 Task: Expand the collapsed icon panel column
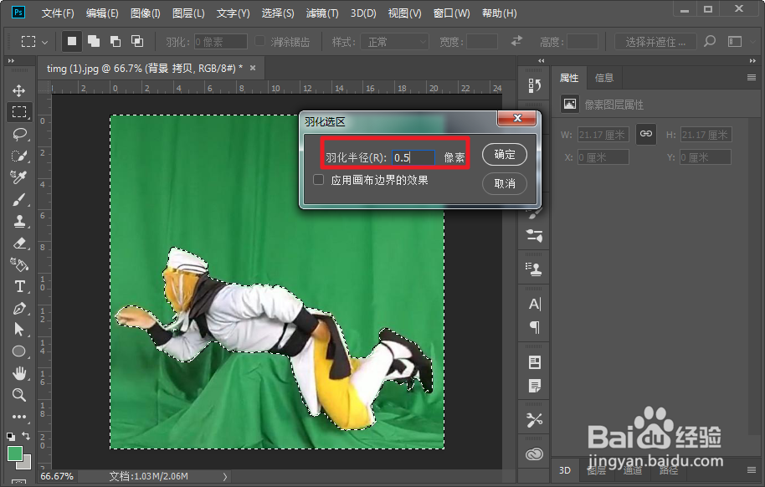(x=541, y=61)
